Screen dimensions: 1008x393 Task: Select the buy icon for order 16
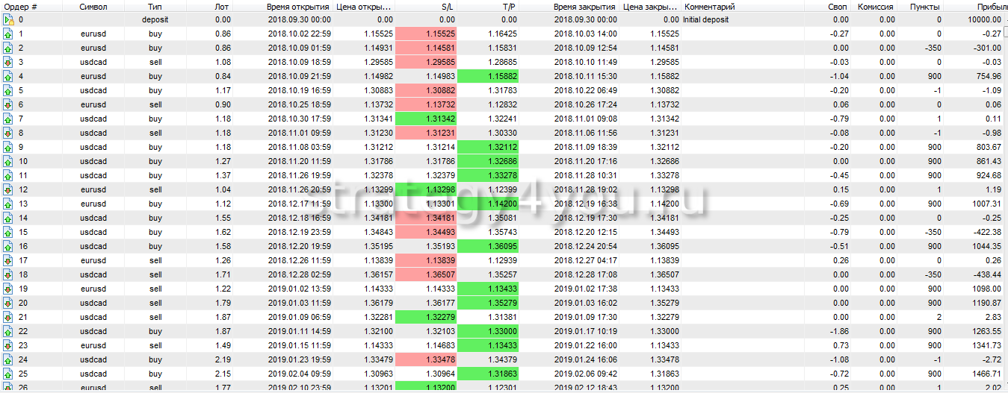pyautogui.click(x=8, y=246)
